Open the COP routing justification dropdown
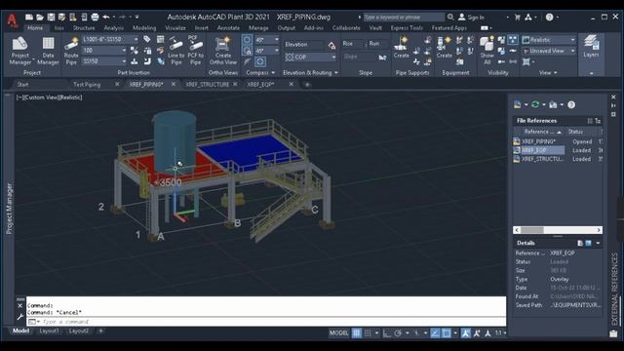This screenshot has width=624, height=351. point(333,57)
